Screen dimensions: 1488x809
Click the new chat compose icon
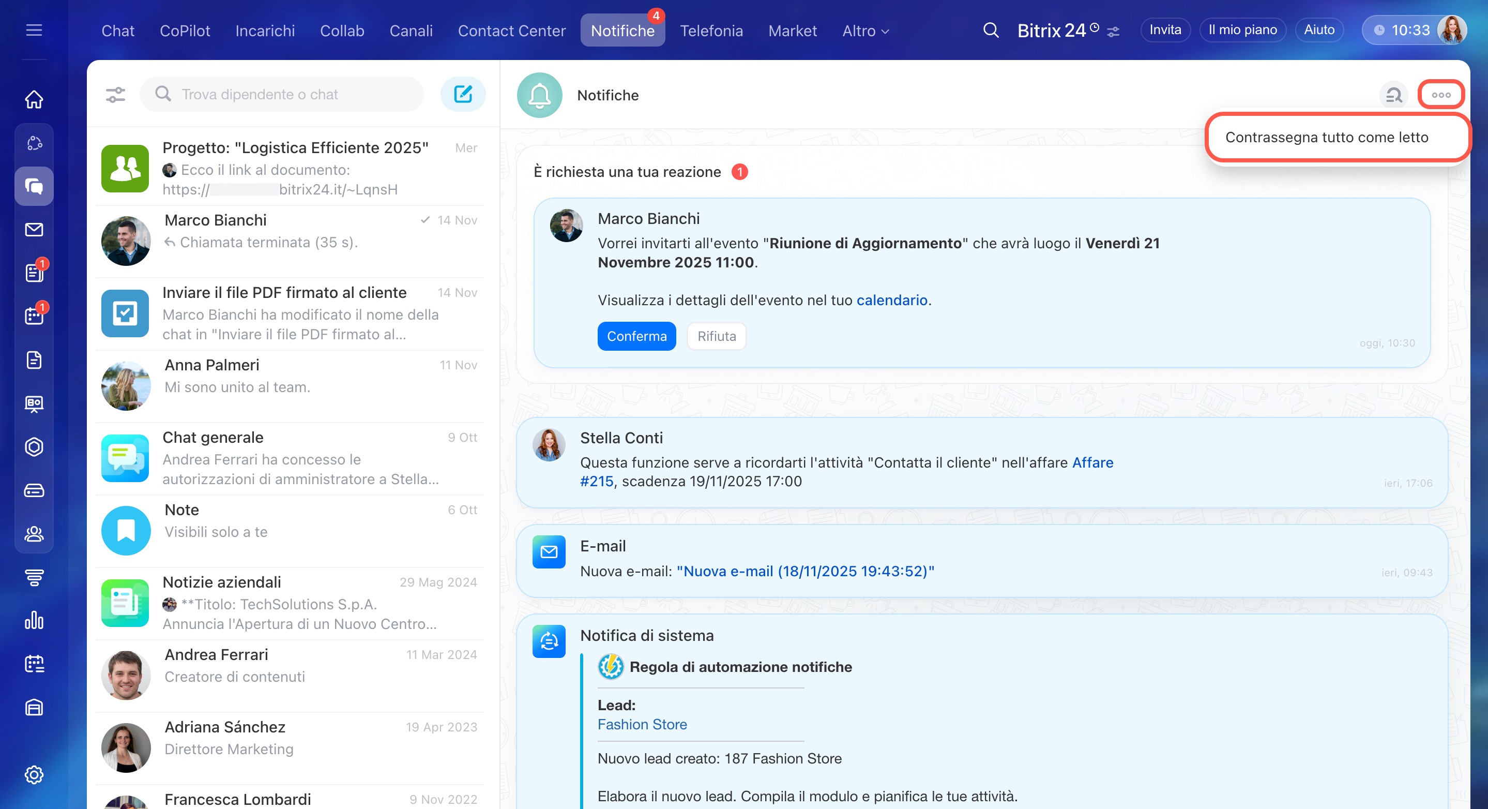(463, 94)
